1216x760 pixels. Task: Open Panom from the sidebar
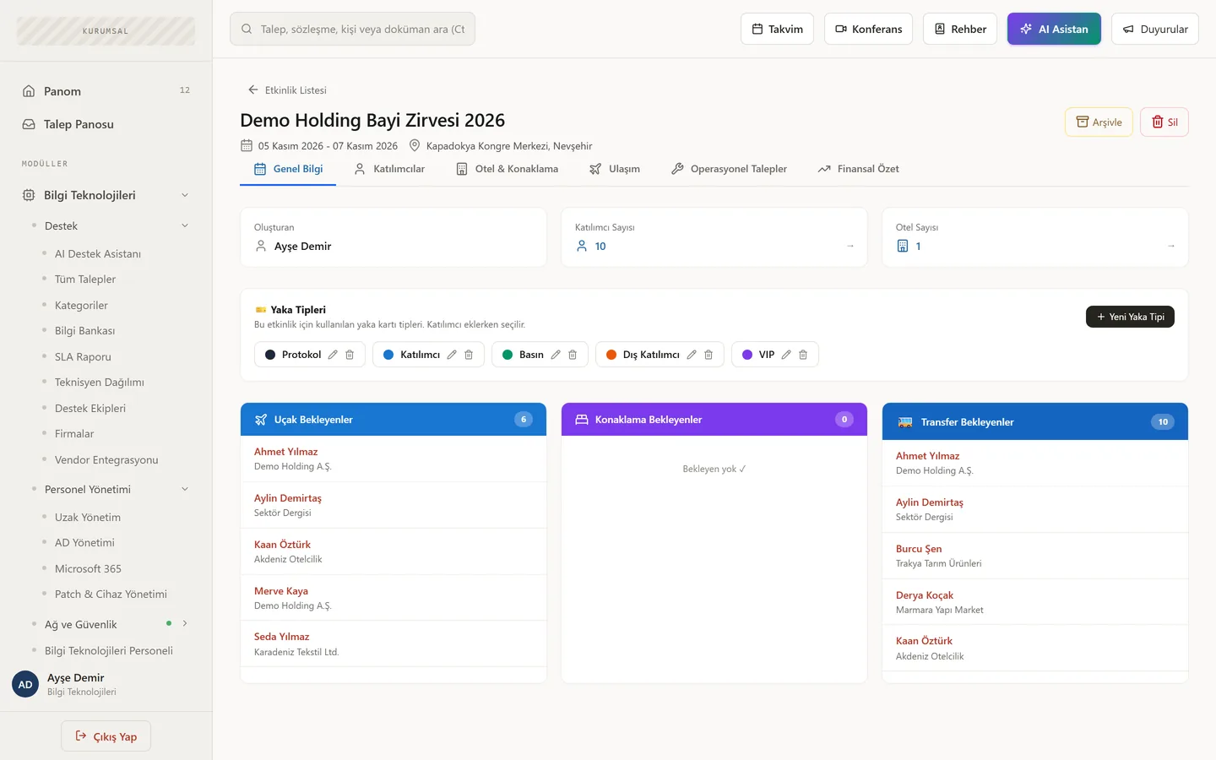tap(106, 91)
